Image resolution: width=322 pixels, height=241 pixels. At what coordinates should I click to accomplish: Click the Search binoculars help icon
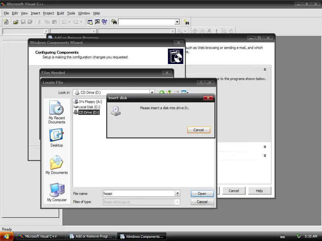187,22
